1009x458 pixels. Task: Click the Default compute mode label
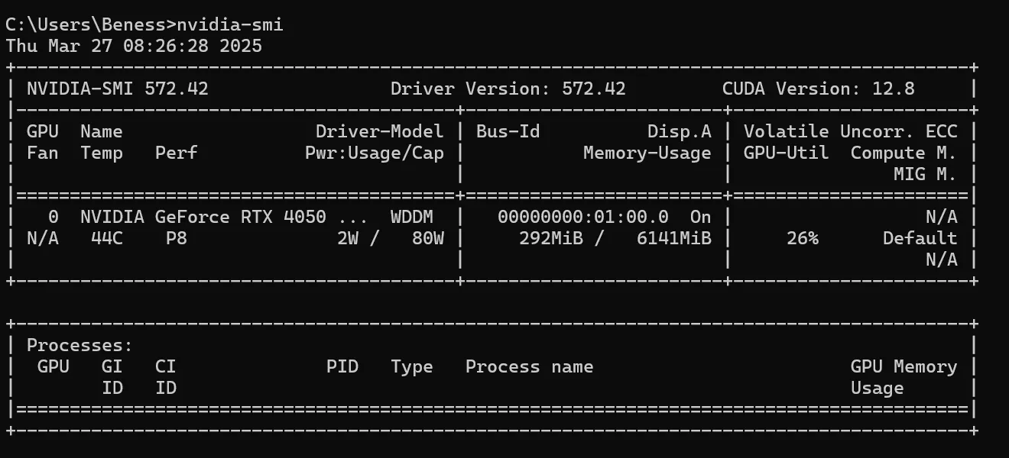[x=921, y=237]
